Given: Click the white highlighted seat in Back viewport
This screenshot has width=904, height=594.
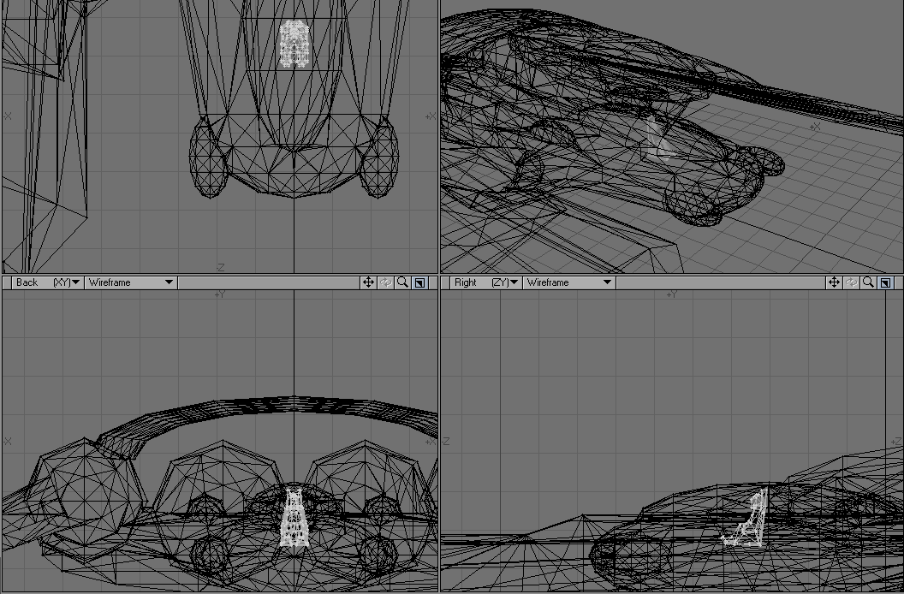Looking at the screenshot, I should (x=294, y=519).
